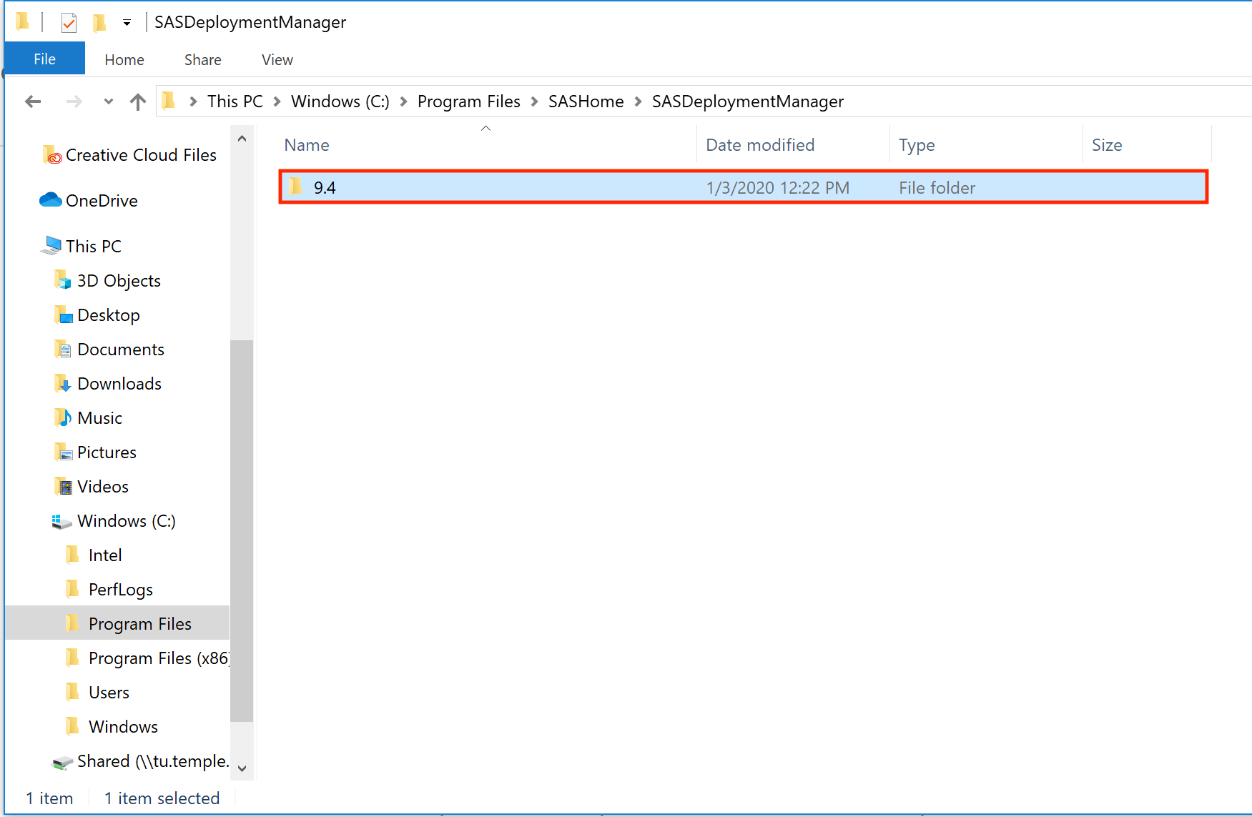Open Downloads in the sidebar
The width and height of the screenshot is (1252, 817).
click(x=119, y=384)
